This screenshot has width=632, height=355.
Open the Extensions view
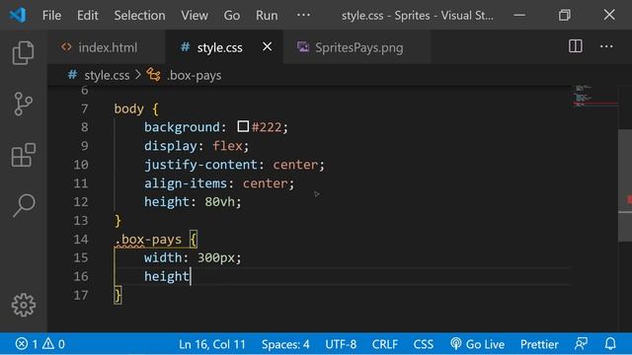[x=23, y=155]
